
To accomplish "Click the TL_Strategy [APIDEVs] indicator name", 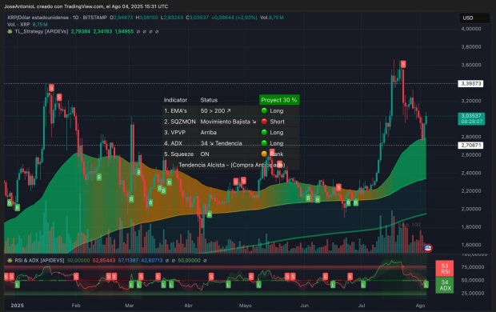I will click(x=41, y=32).
